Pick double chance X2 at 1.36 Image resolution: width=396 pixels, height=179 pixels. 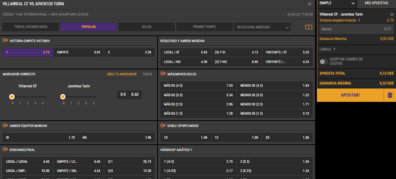287,138
